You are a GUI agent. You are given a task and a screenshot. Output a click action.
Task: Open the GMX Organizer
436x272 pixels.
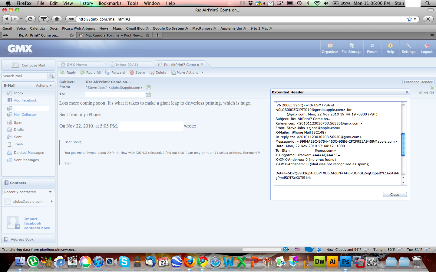(x=330, y=48)
